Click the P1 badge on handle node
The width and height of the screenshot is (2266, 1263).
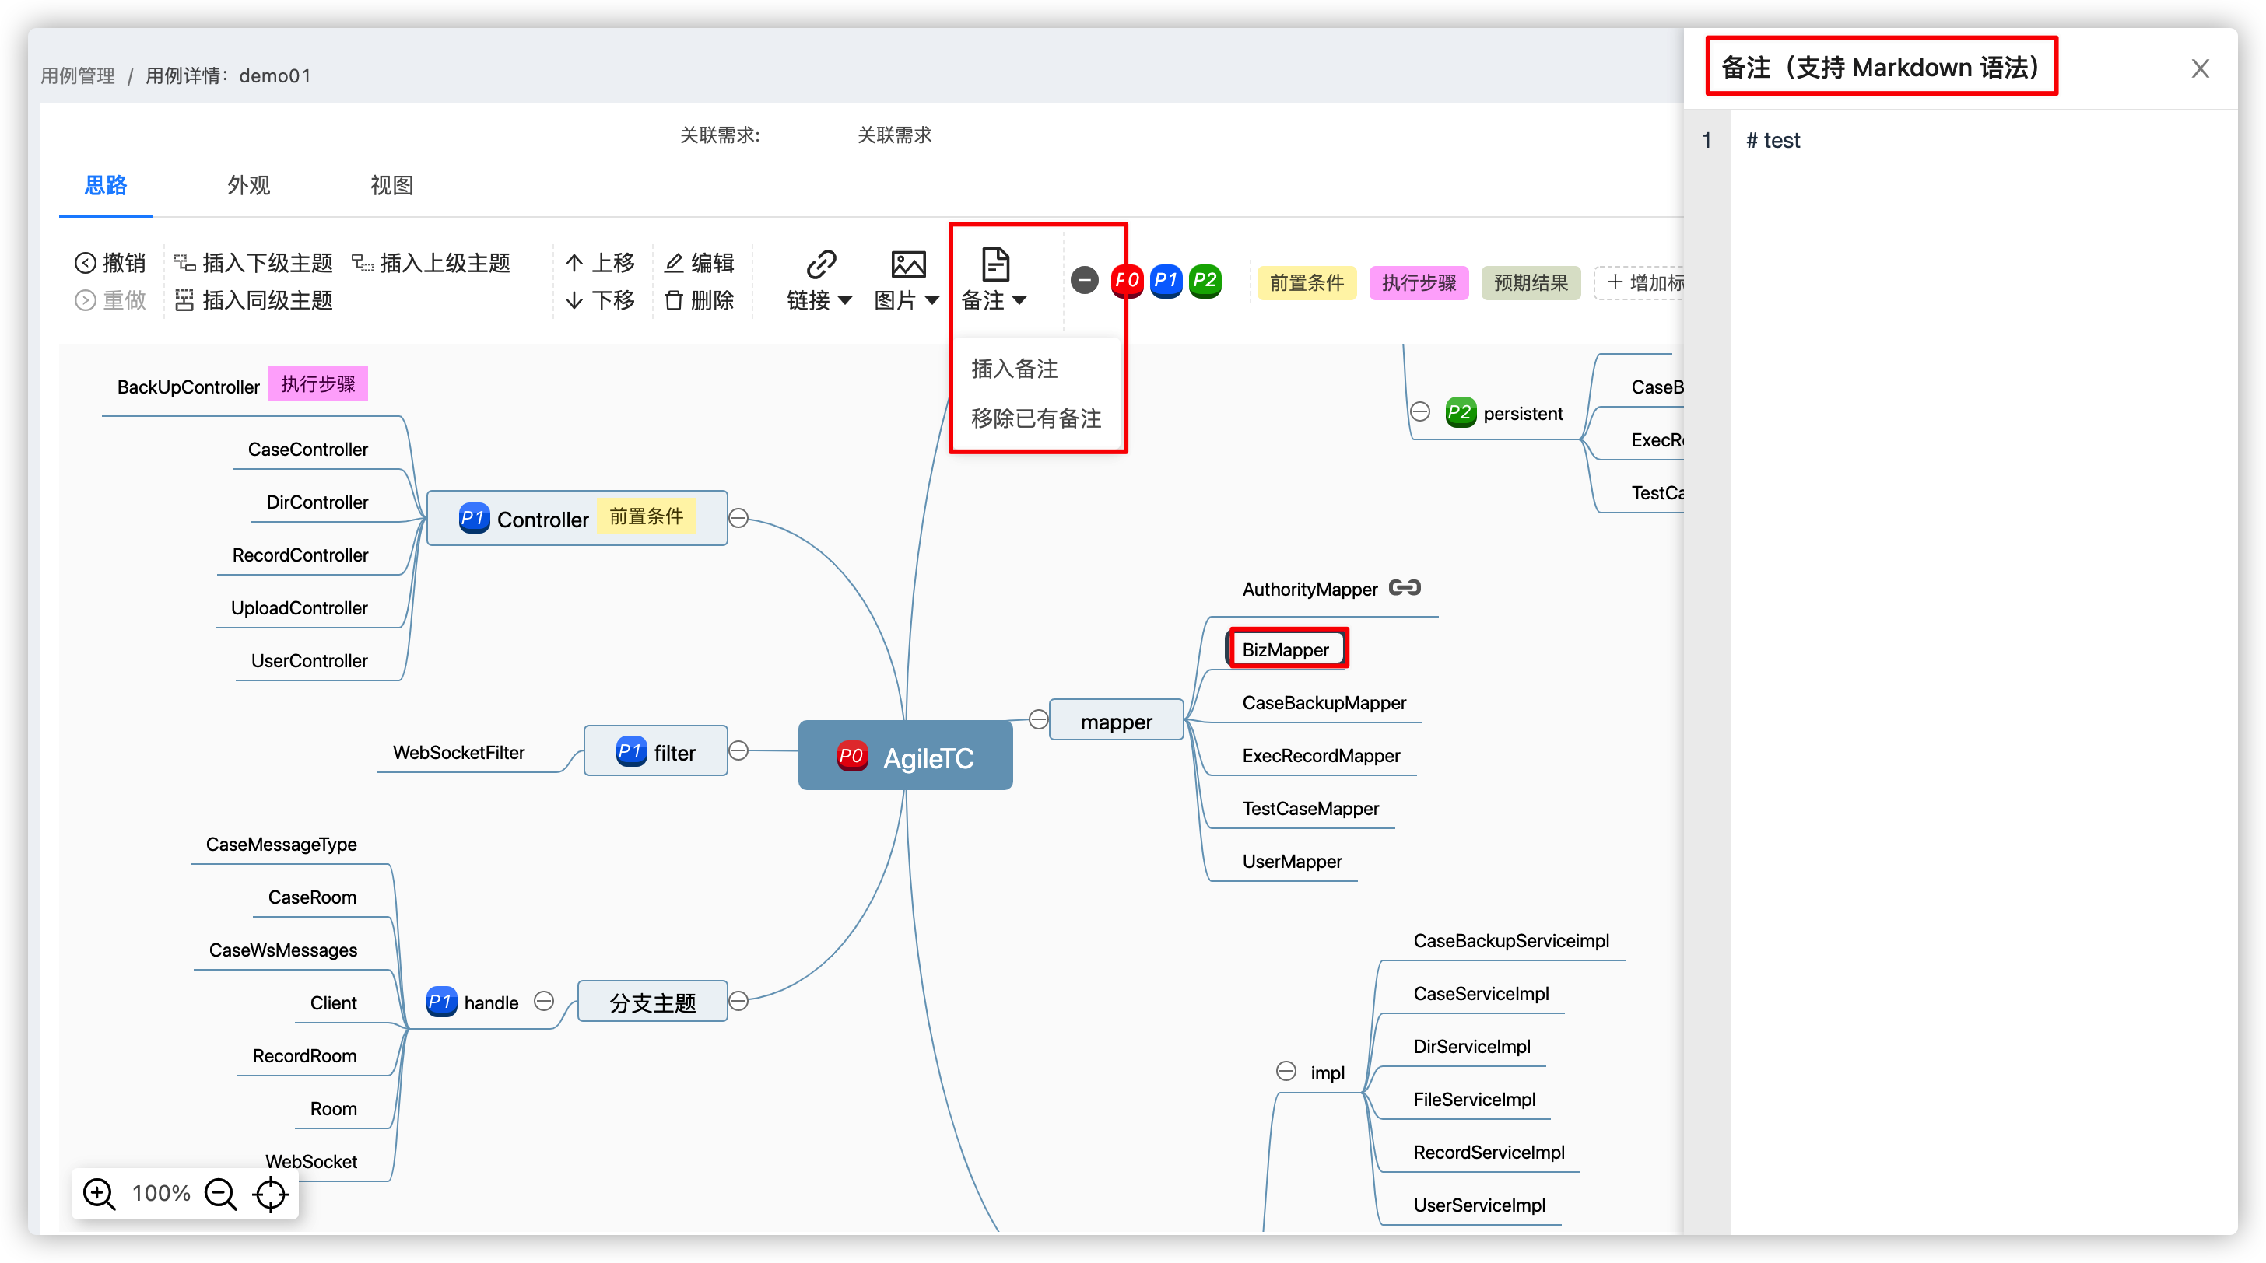[441, 1001]
